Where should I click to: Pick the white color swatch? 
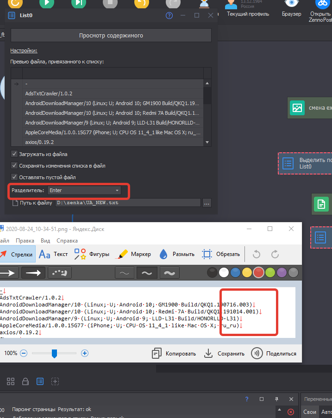click(224, 273)
